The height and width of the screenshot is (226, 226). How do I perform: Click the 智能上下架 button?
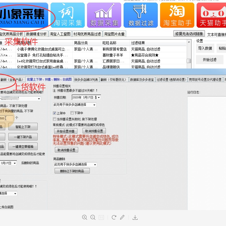(x=23, y=127)
